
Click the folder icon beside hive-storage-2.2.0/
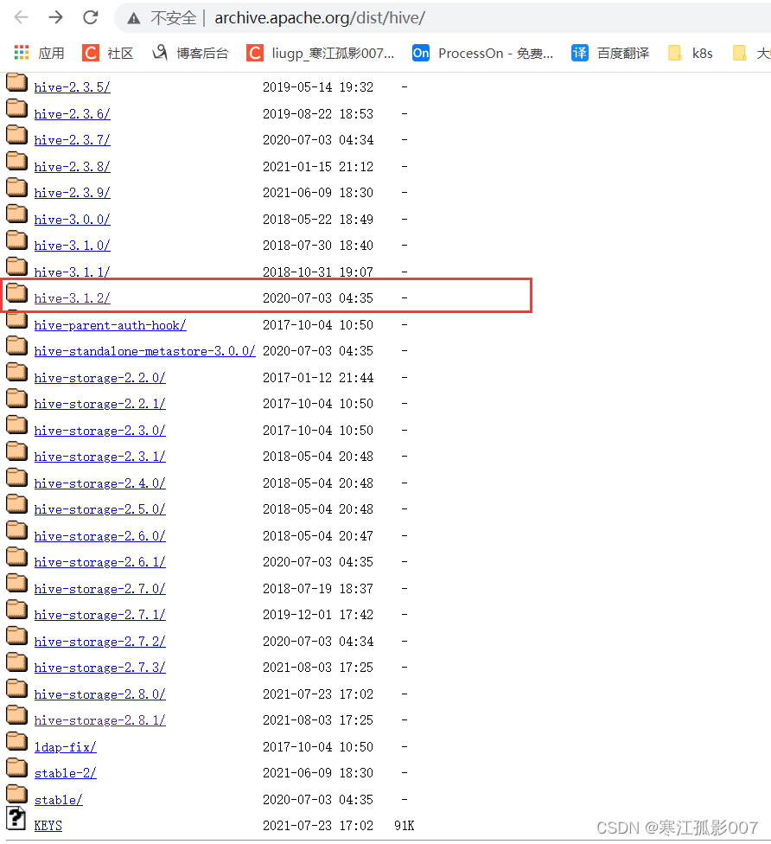(x=16, y=373)
